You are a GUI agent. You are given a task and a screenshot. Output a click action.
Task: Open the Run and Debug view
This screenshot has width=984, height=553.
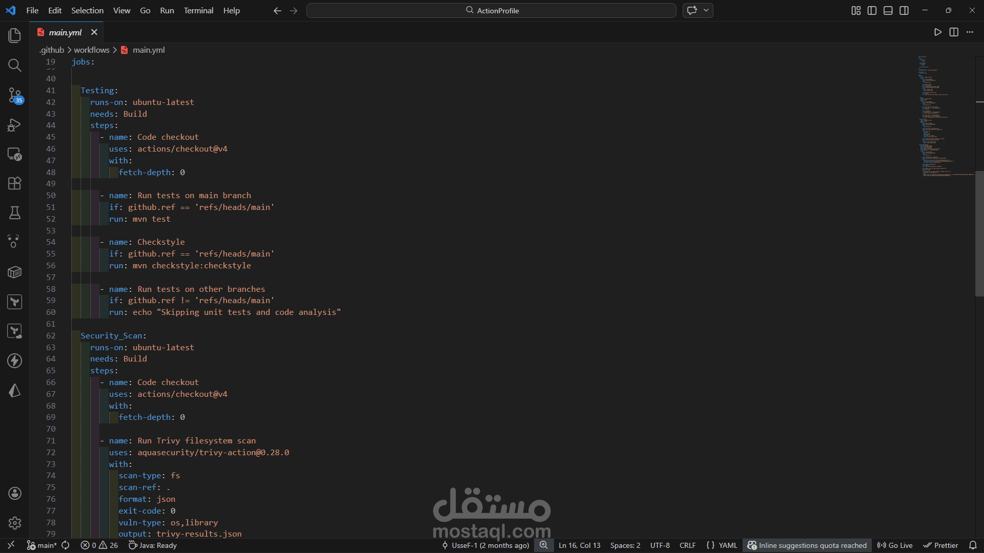(x=14, y=125)
